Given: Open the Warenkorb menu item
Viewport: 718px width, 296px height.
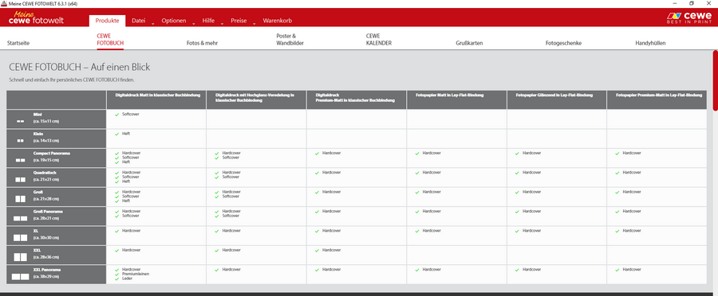Looking at the screenshot, I should pos(277,21).
